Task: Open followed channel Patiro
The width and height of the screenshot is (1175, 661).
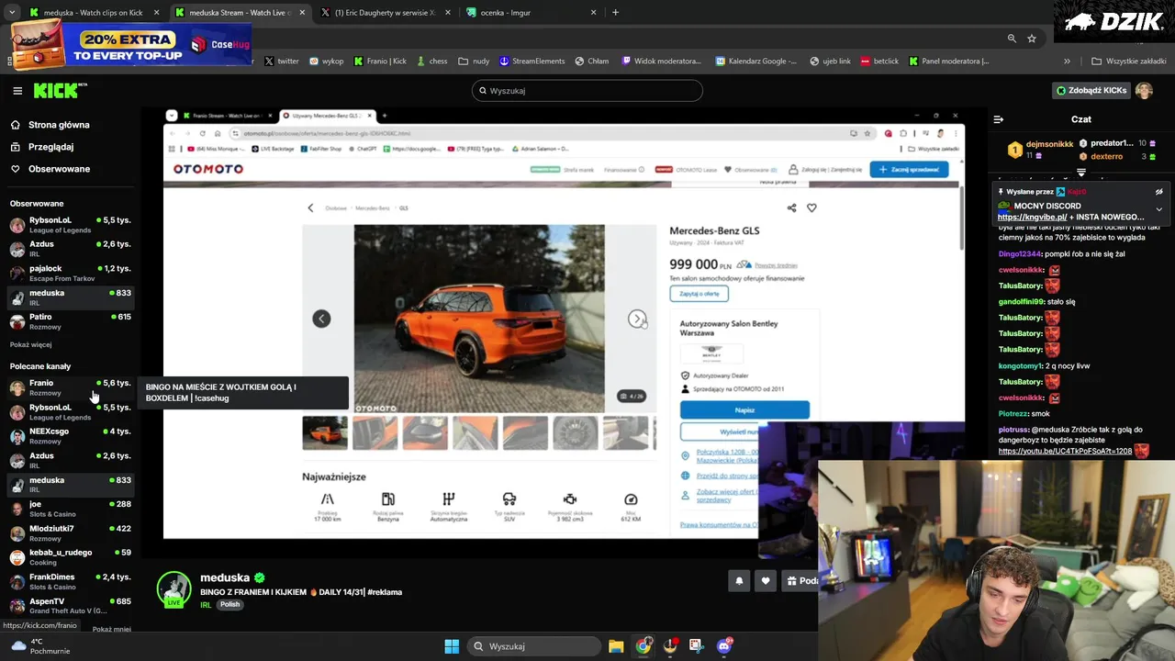Action: (x=71, y=321)
